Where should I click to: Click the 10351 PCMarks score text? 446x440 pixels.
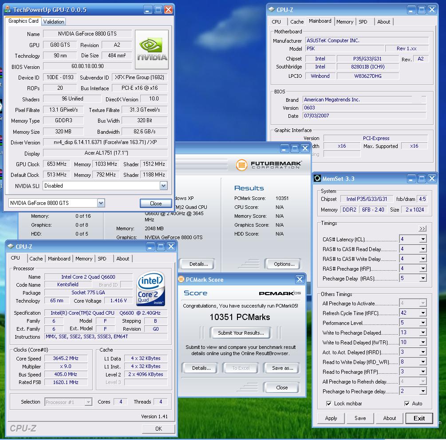pyautogui.click(x=240, y=317)
